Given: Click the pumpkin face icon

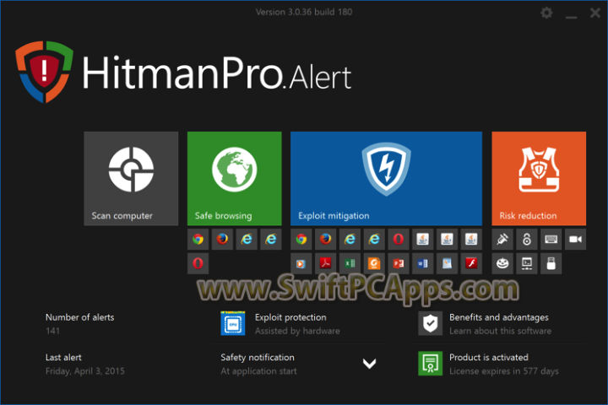Looking at the screenshot, I should [x=502, y=263].
